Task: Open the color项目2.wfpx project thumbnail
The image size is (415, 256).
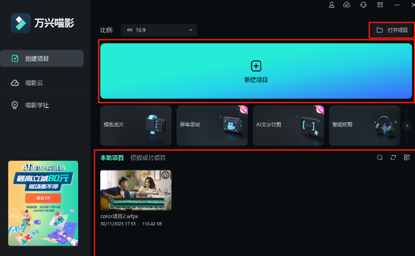Action: click(136, 190)
